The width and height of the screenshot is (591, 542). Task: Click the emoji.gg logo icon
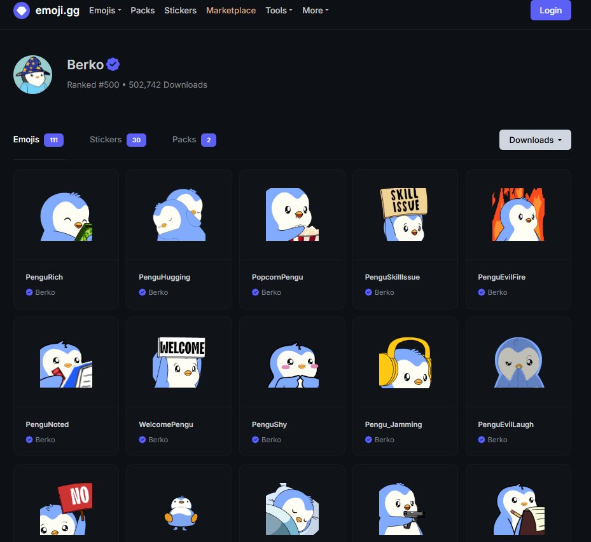tap(22, 11)
